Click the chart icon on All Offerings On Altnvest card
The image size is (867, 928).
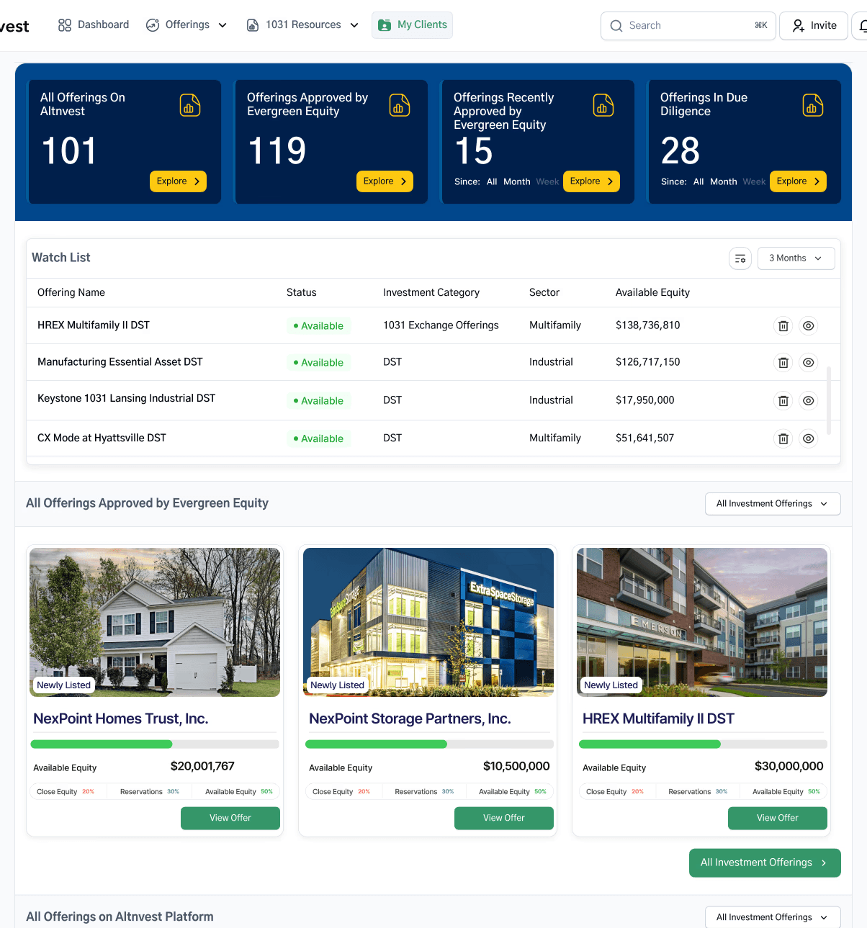pos(190,105)
